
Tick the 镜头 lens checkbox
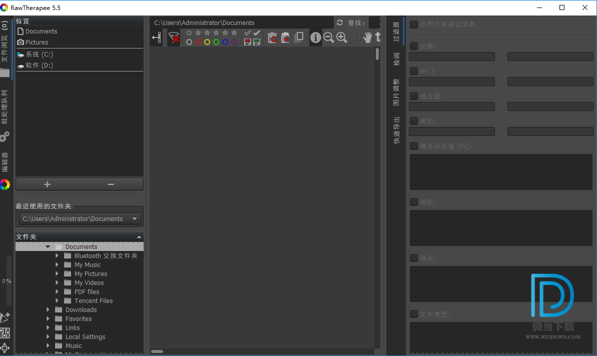pyautogui.click(x=414, y=258)
